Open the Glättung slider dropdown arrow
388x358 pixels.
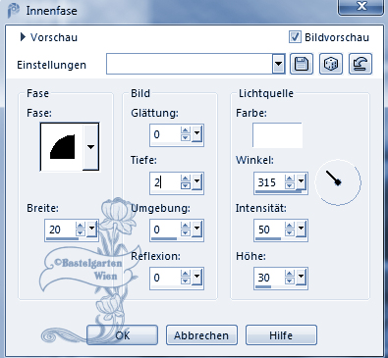click(x=196, y=133)
